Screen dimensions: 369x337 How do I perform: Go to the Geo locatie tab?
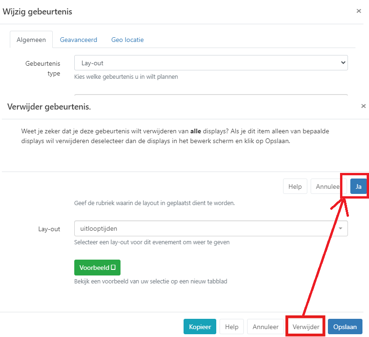(x=128, y=40)
